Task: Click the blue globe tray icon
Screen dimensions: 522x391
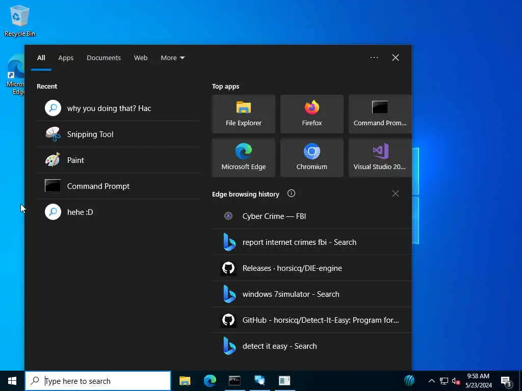Action: click(x=410, y=381)
